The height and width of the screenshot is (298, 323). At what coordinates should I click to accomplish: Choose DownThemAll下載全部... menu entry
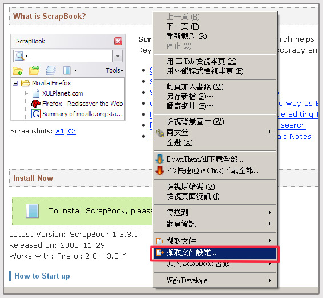click(215, 159)
